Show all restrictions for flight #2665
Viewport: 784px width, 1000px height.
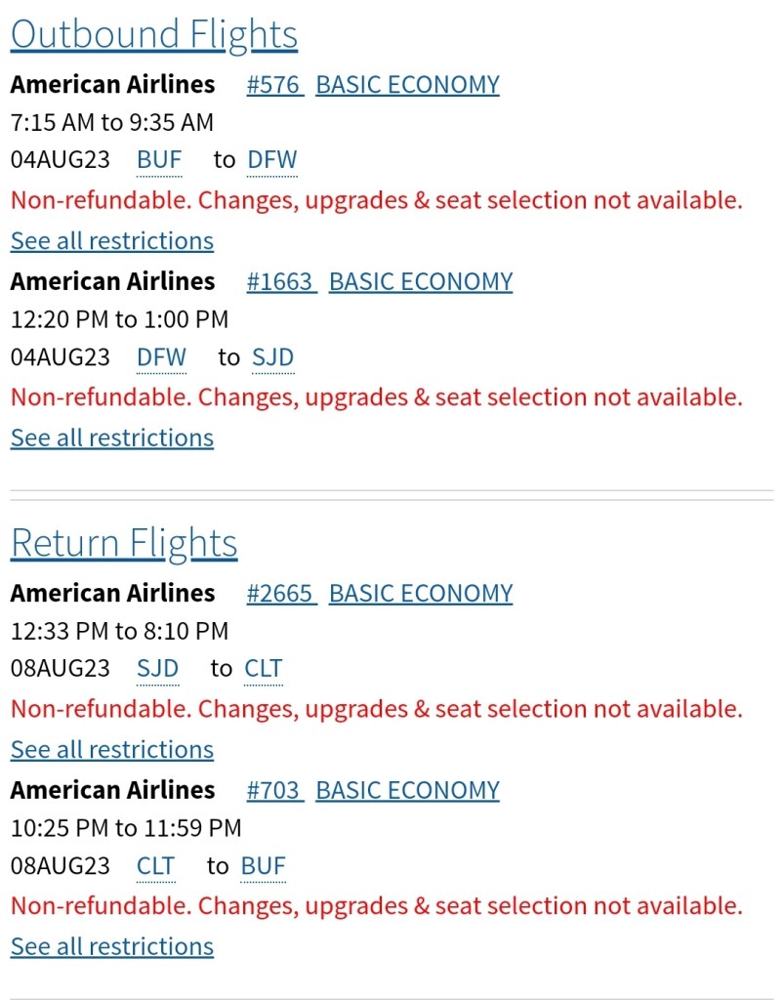pyautogui.click(x=111, y=750)
